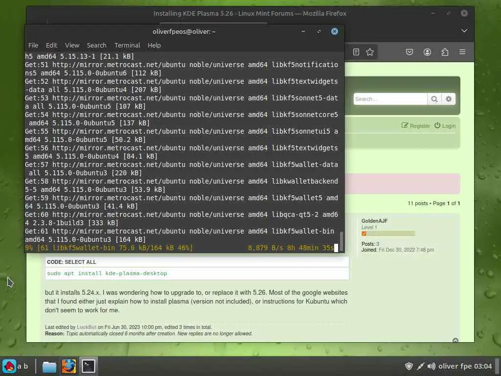Click the forum search magnifier button
Screen dimensions: 501x376
coord(434,99)
